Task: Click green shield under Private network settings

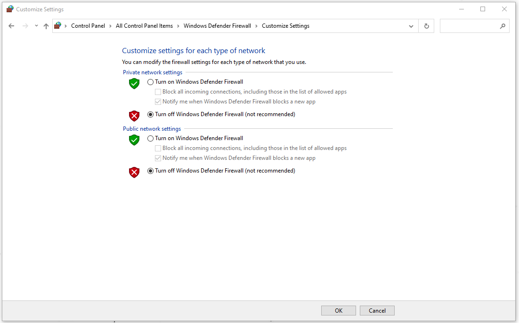Action: click(x=134, y=84)
